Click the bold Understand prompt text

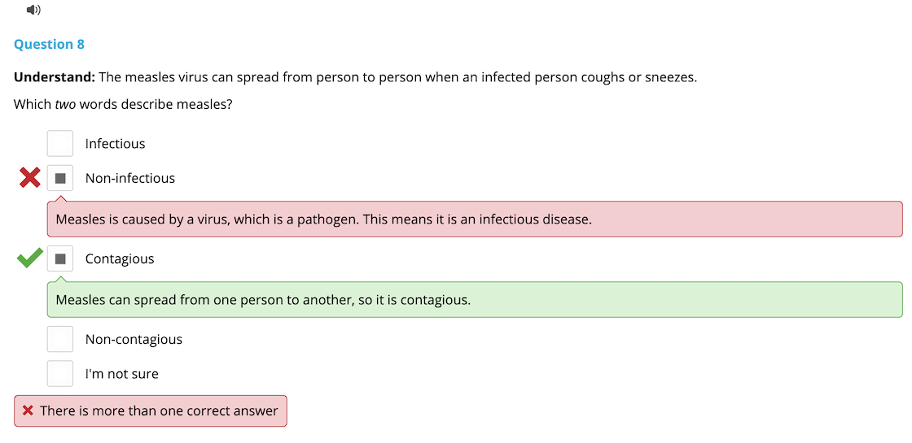coord(55,78)
